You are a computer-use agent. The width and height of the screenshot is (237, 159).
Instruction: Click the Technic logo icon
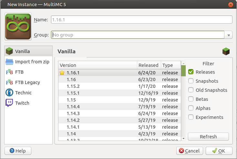coord(9,92)
